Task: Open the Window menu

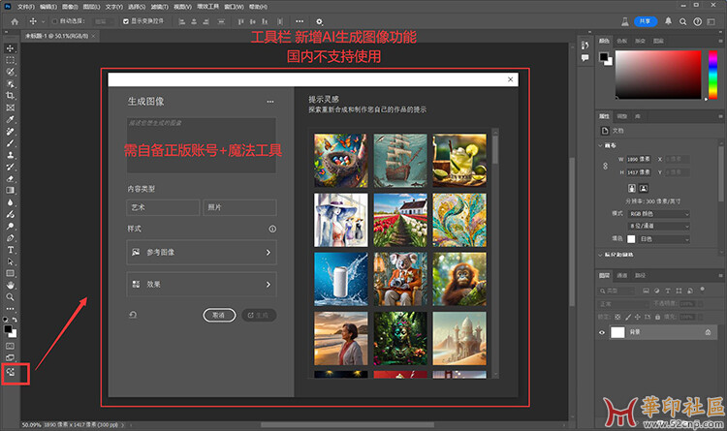Action: 234,7
